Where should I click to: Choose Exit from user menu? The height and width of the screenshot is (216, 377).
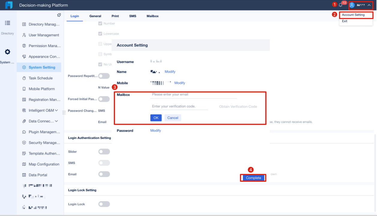(345, 21)
